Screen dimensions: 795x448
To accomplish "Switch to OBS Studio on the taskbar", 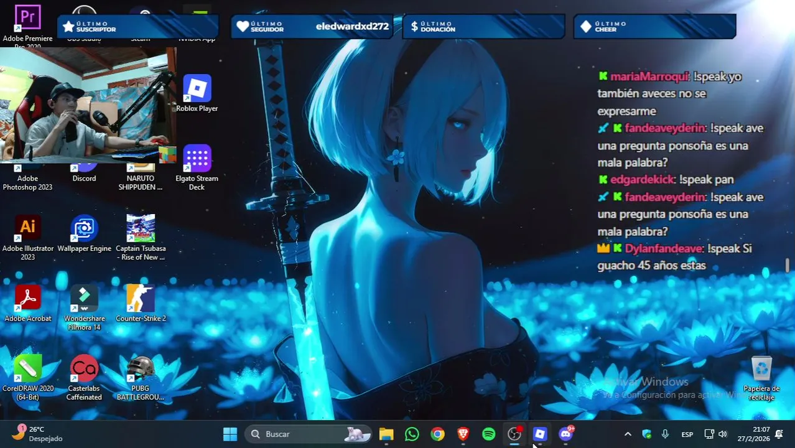I will coord(514,434).
